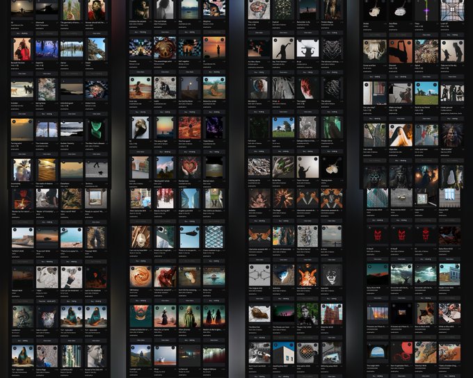The width and height of the screenshot is (473, 378).
Task: Open the red brick building artwork
Action: pos(332,314)
